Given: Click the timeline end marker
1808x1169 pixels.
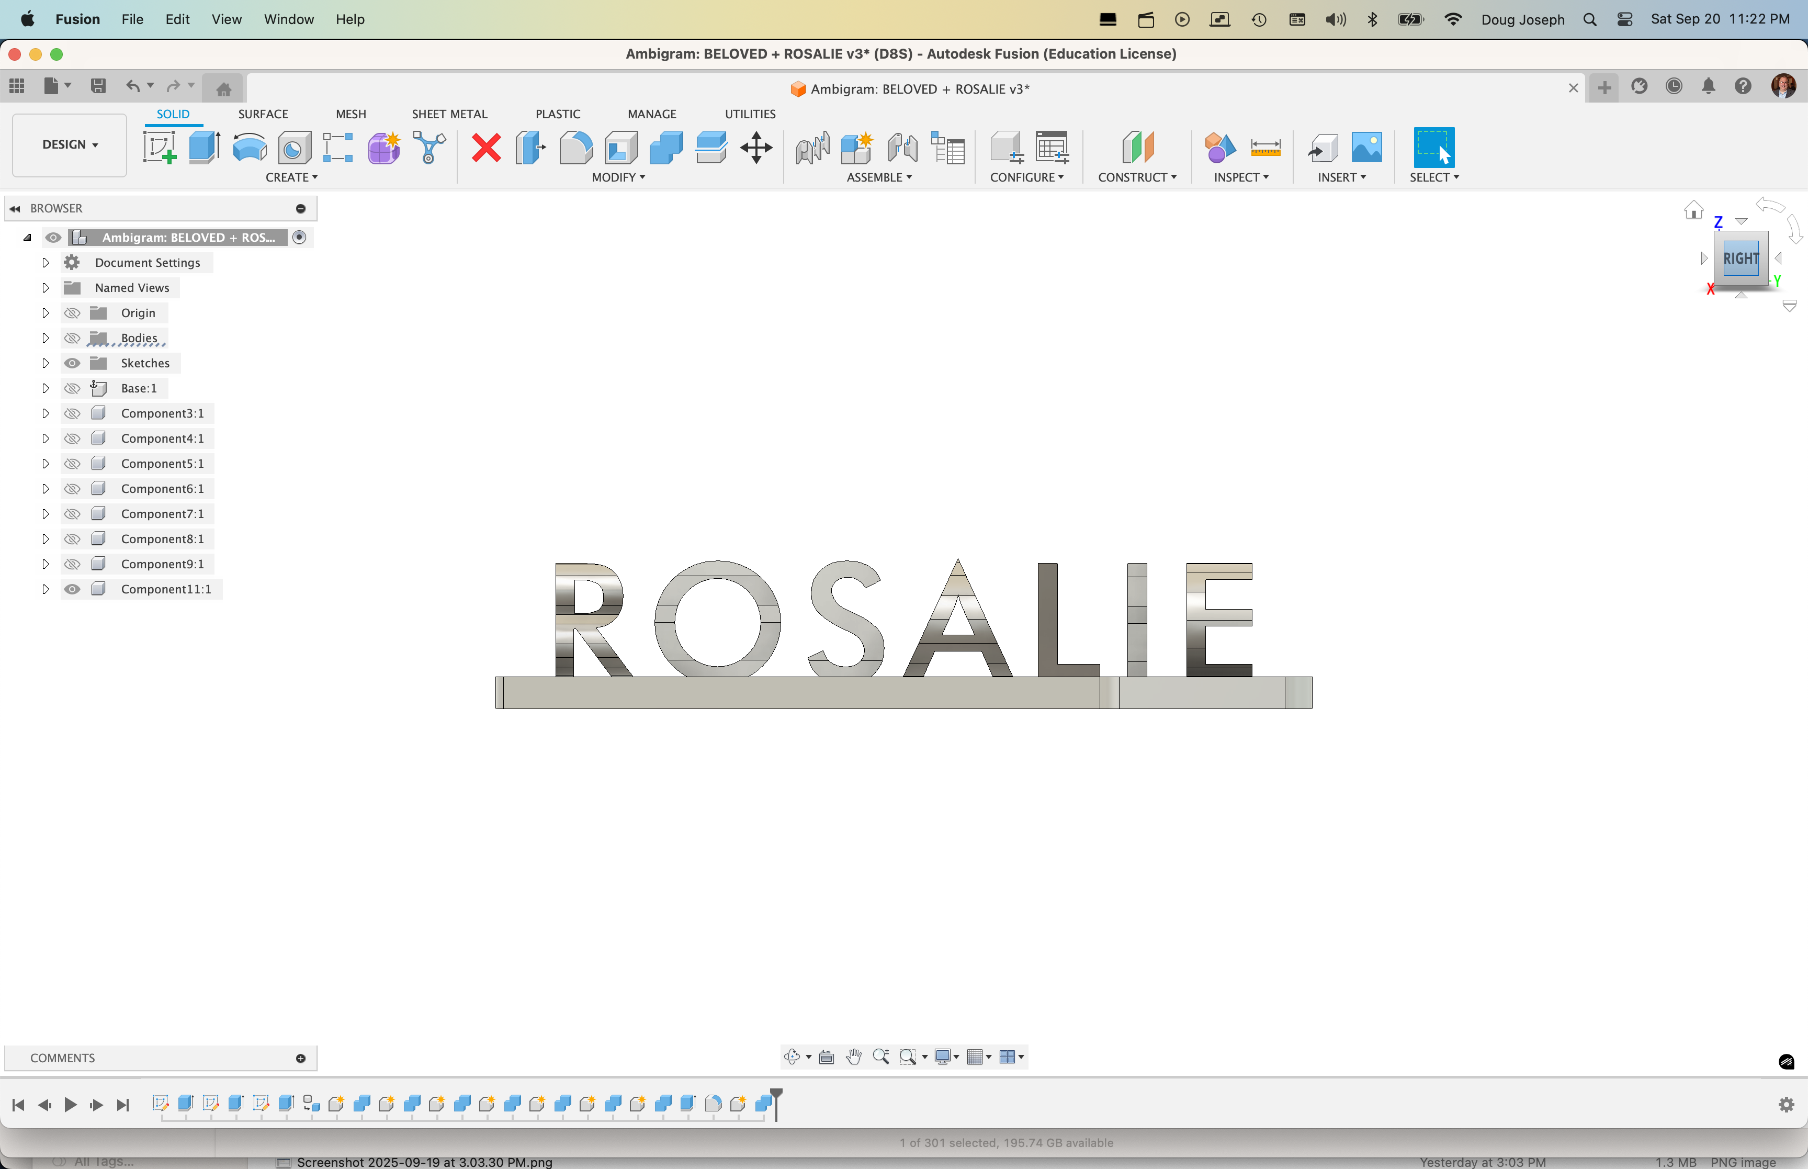Looking at the screenshot, I should pos(775,1105).
